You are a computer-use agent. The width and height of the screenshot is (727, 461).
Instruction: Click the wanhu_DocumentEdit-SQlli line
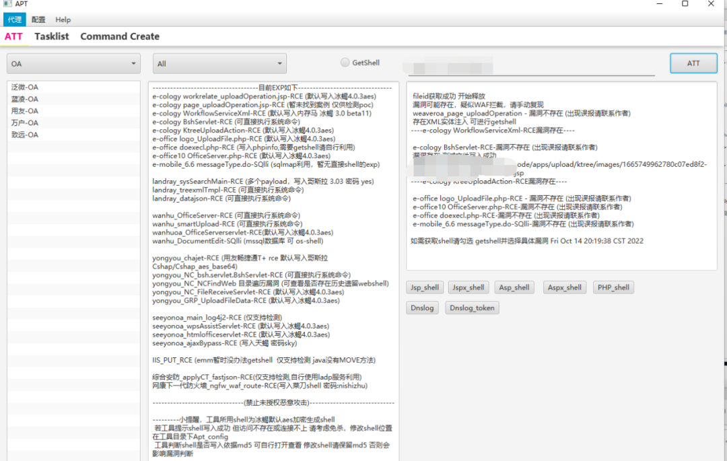coord(238,241)
